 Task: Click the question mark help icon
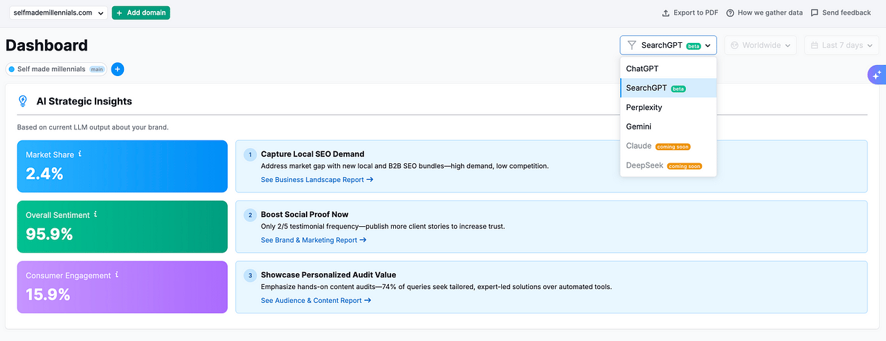(x=730, y=12)
